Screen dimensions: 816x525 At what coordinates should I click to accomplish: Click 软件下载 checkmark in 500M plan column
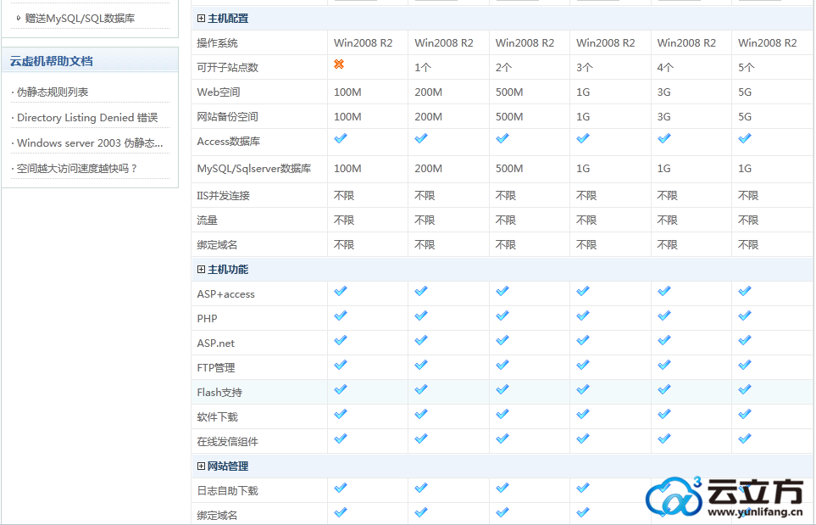[502, 414]
